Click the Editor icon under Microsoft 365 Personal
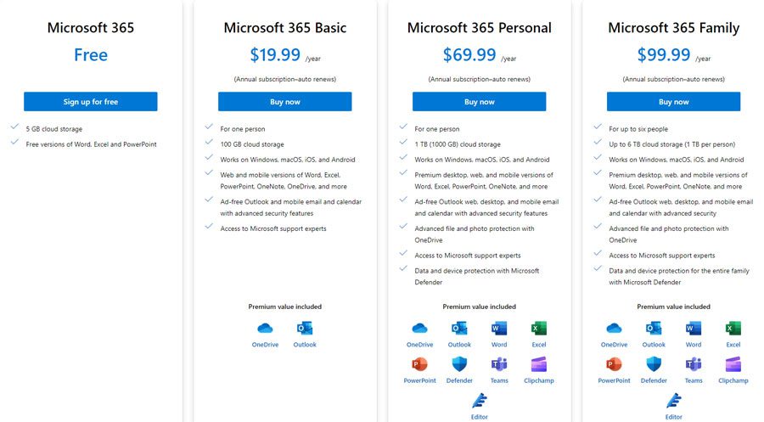Image resolution: width=764 pixels, height=422 pixels. 480,401
